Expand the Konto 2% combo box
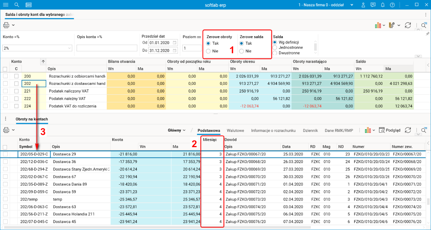Viewport: 431px width, 230px height. click(69, 48)
